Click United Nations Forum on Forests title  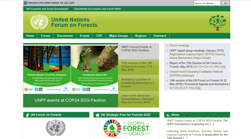[x=74, y=22]
